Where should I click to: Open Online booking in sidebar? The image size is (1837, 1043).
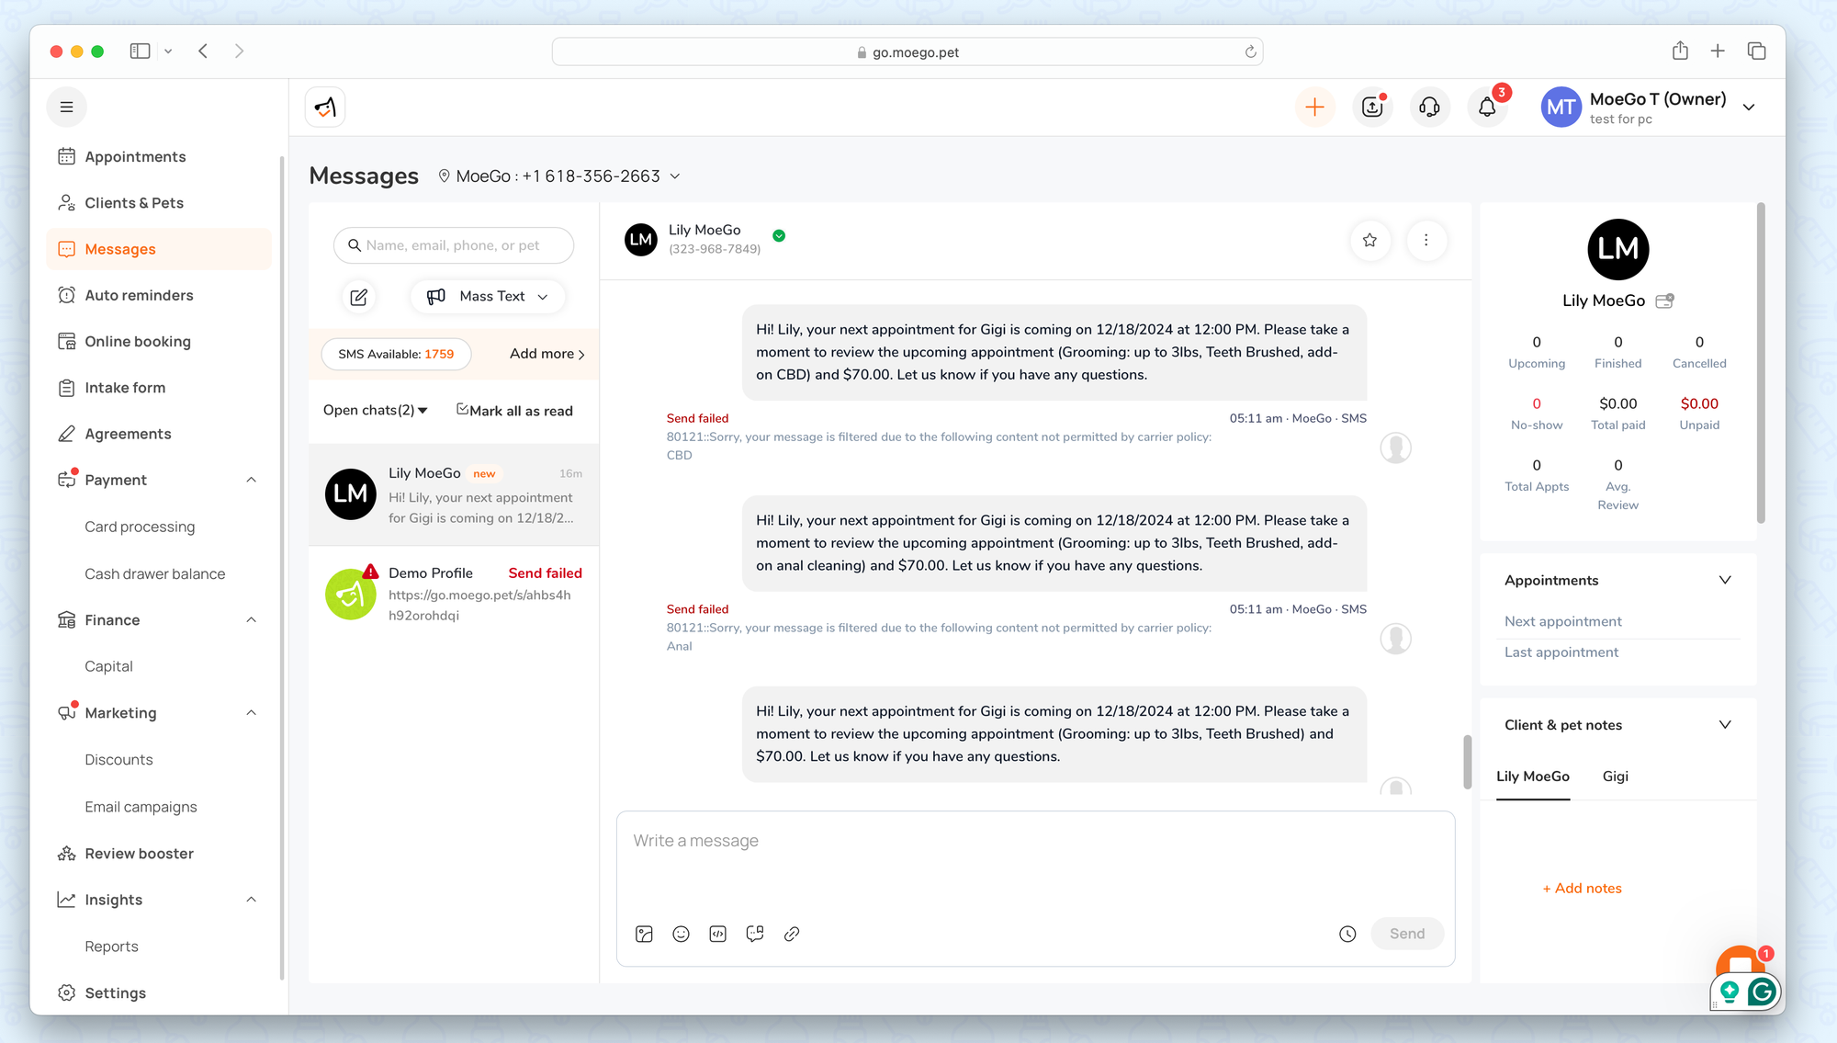[x=138, y=342]
